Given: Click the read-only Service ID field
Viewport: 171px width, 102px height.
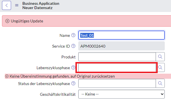Looking at the screenshot, I should pyautogui.click(x=121, y=46).
